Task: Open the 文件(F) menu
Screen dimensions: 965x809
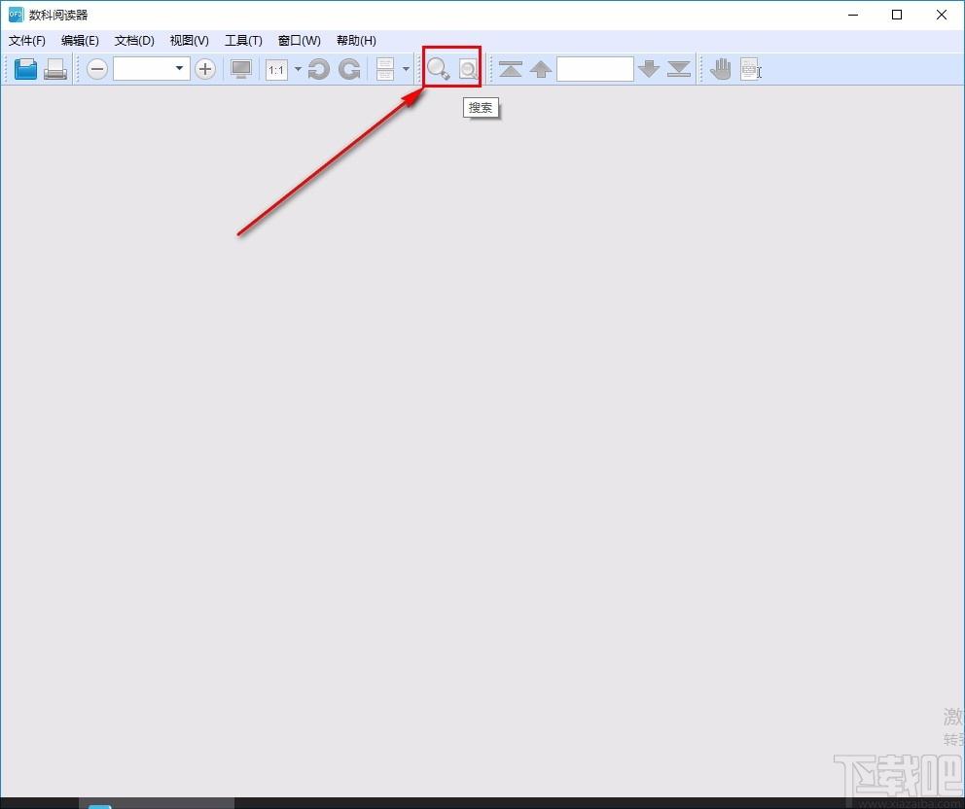Action: (27, 41)
